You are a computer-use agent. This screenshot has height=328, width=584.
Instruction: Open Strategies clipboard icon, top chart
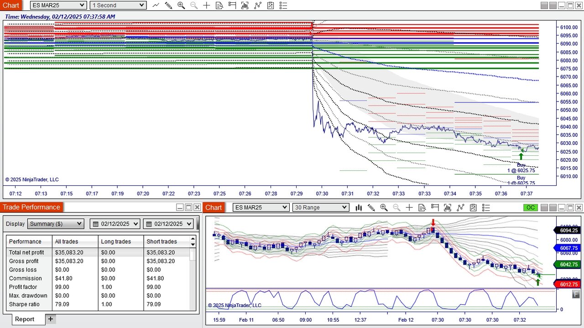[x=271, y=5]
